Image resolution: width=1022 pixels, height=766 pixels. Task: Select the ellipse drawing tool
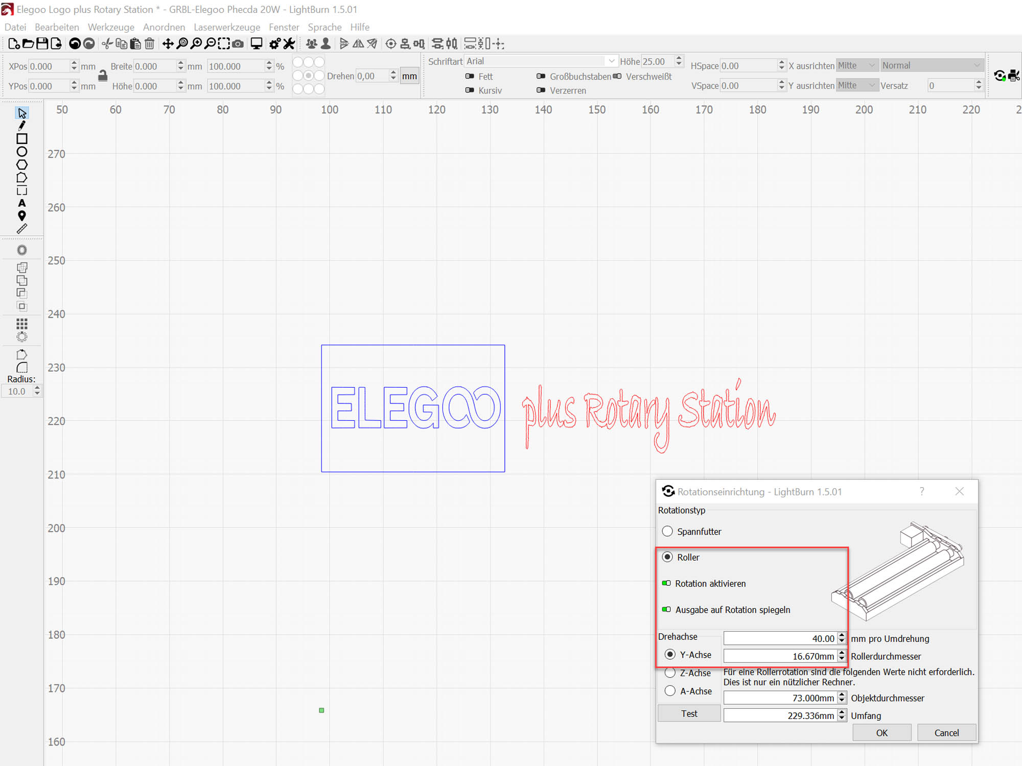tap(21, 152)
